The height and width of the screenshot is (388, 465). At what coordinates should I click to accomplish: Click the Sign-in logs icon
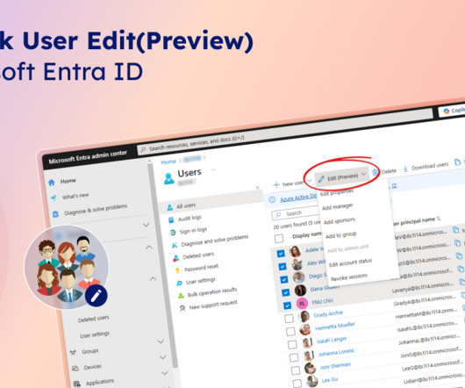click(x=173, y=233)
